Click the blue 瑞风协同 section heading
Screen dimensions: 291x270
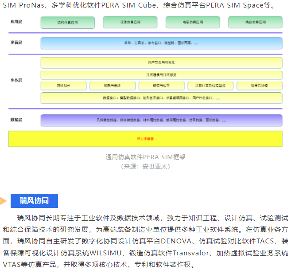(x=34, y=201)
